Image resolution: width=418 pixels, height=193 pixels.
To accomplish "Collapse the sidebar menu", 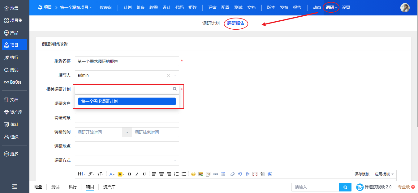I will pyautogui.click(x=15, y=187).
